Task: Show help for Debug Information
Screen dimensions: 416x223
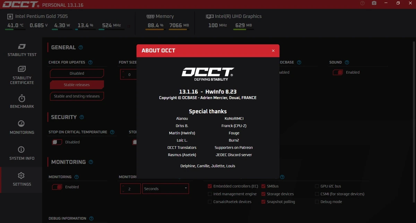Action: (x=92, y=219)
